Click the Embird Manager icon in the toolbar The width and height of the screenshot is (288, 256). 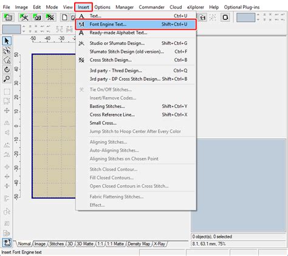(x=8, y=18)
